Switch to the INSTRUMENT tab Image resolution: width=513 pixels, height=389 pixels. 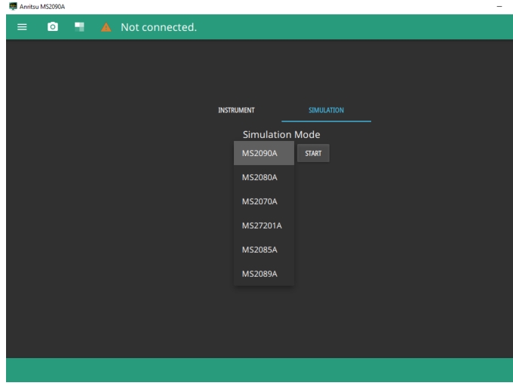pos(236,110)
